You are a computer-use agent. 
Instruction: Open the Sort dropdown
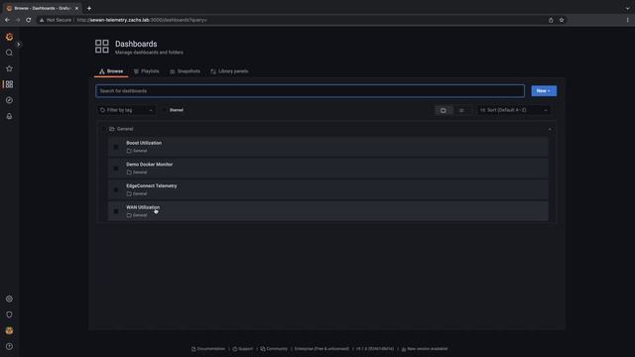pos(514,110)
